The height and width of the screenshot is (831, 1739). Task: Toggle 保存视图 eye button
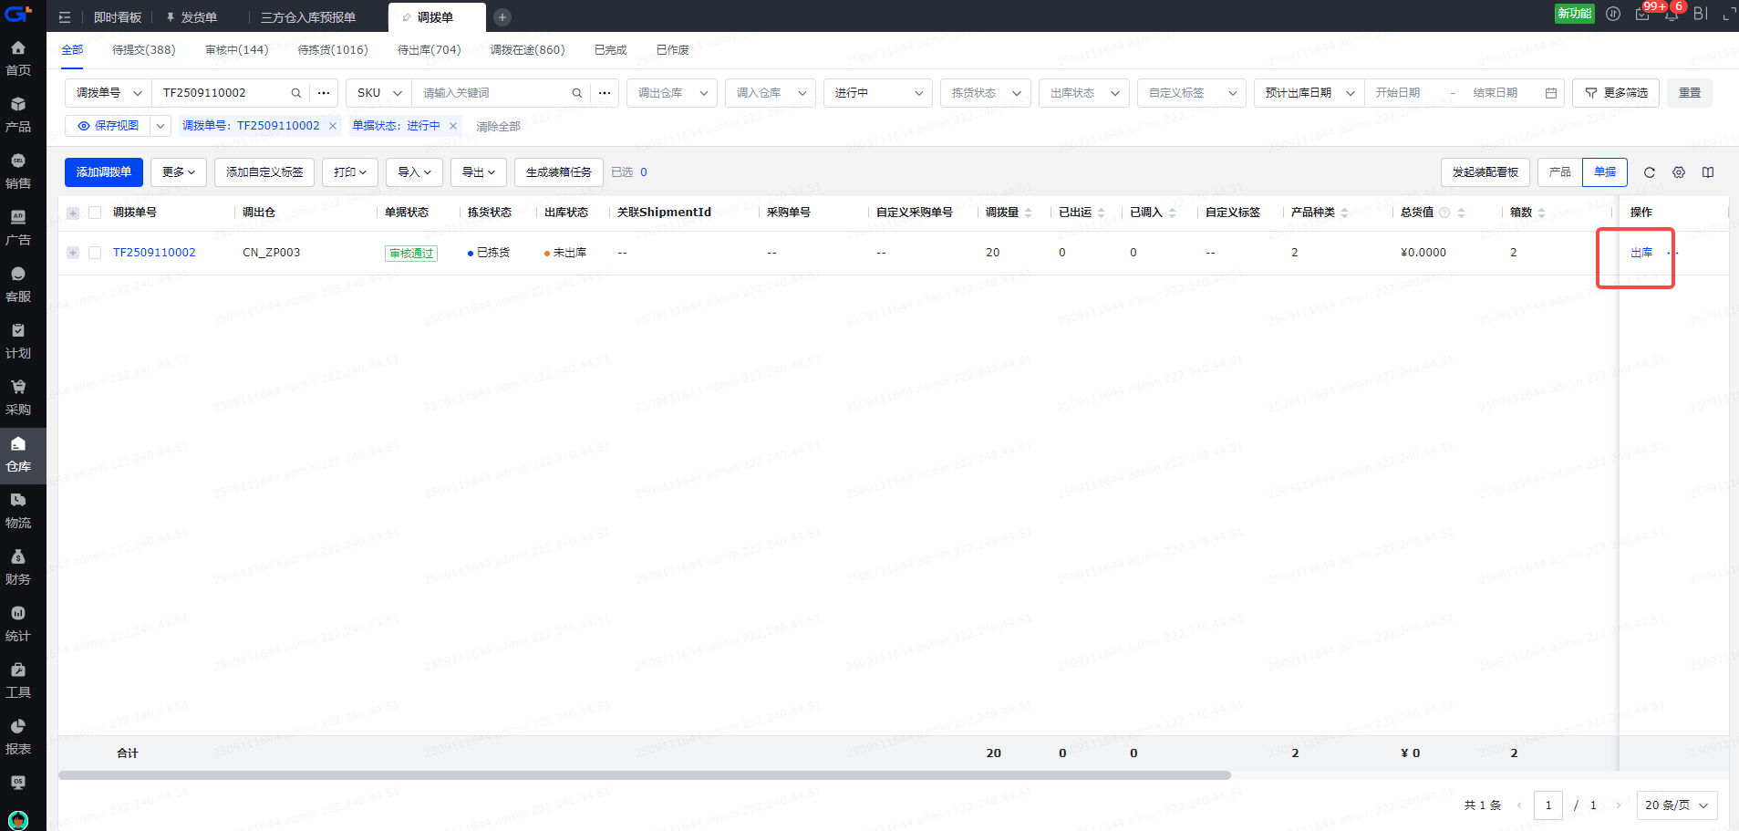pyautogui.click(x=108, y=126)
